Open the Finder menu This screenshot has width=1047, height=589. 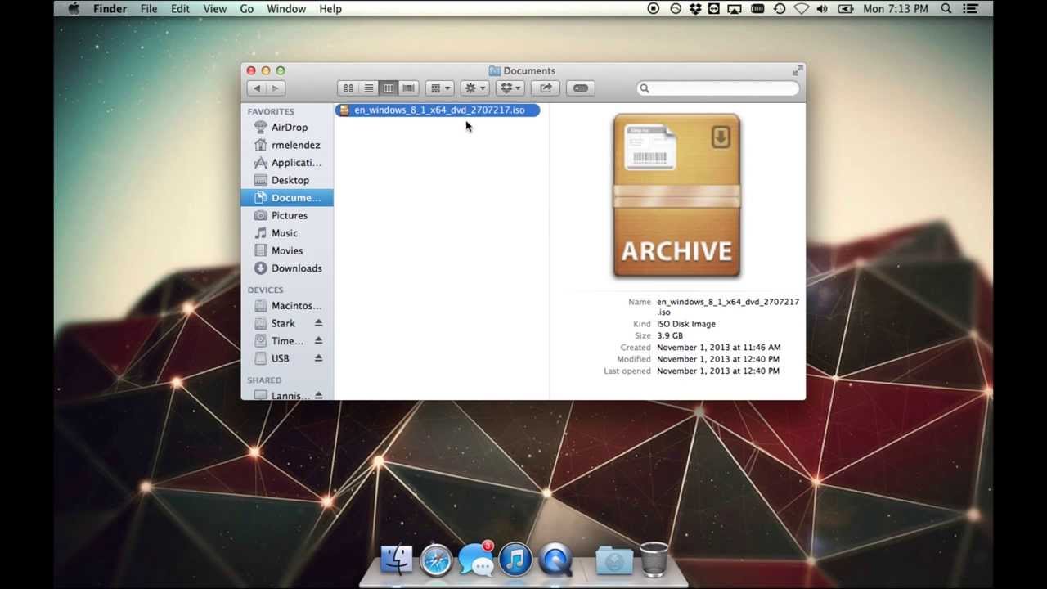(110, 9)
